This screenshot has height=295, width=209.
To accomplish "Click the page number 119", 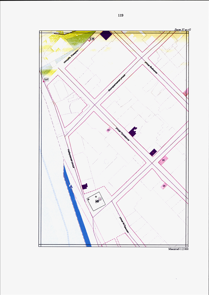I will (x=121, y=16).
